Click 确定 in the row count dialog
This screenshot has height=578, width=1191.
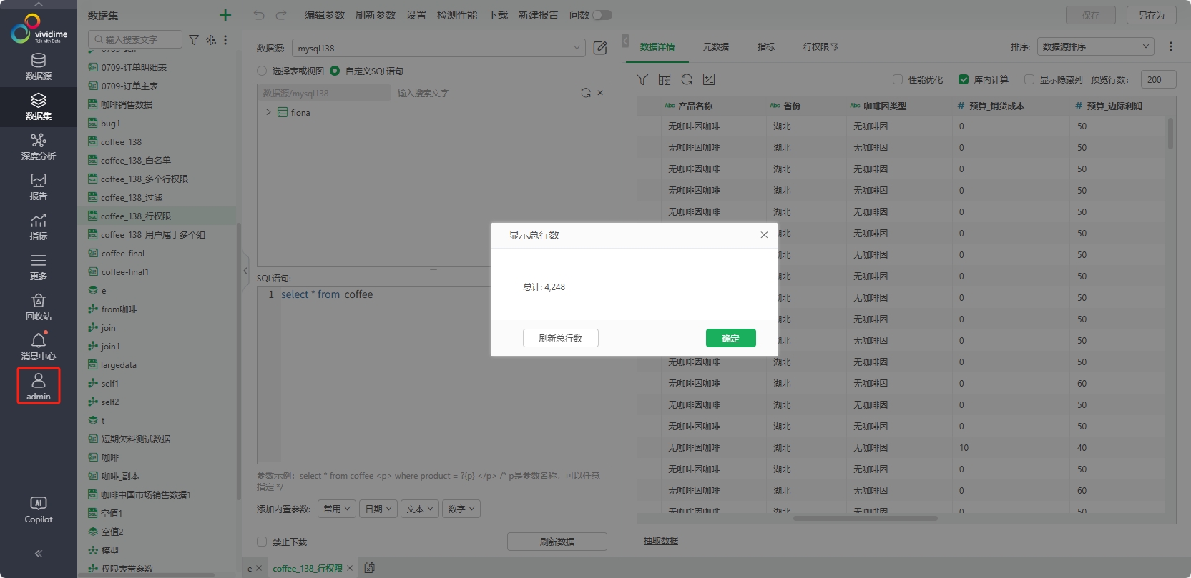(x=730, y=338)
